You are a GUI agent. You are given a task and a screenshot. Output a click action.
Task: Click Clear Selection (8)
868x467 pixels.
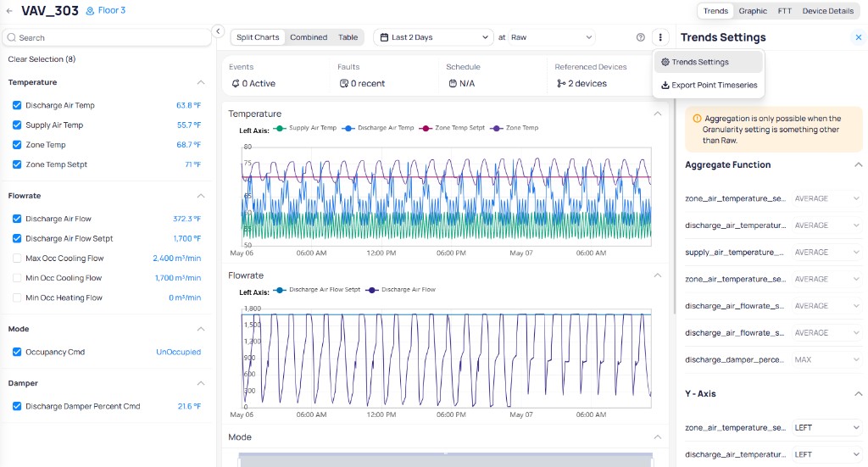tap(42, 59)
